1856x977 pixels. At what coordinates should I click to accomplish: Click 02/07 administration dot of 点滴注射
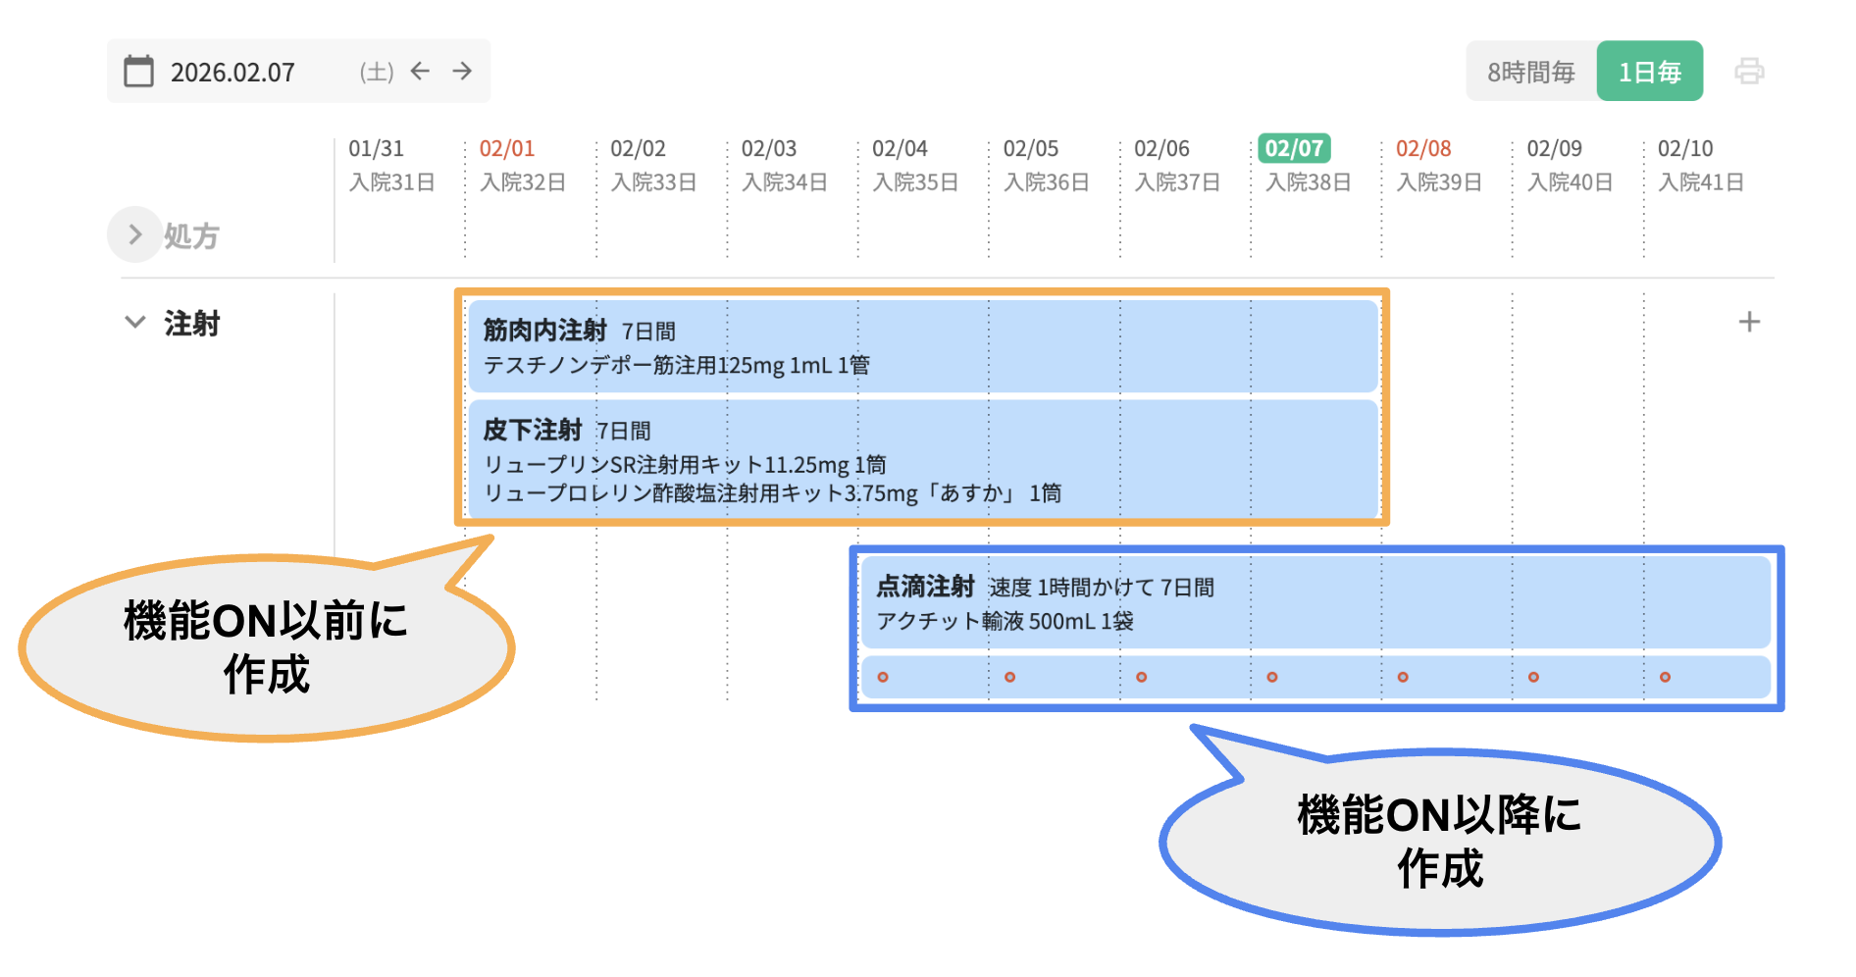coord(1272,677)
